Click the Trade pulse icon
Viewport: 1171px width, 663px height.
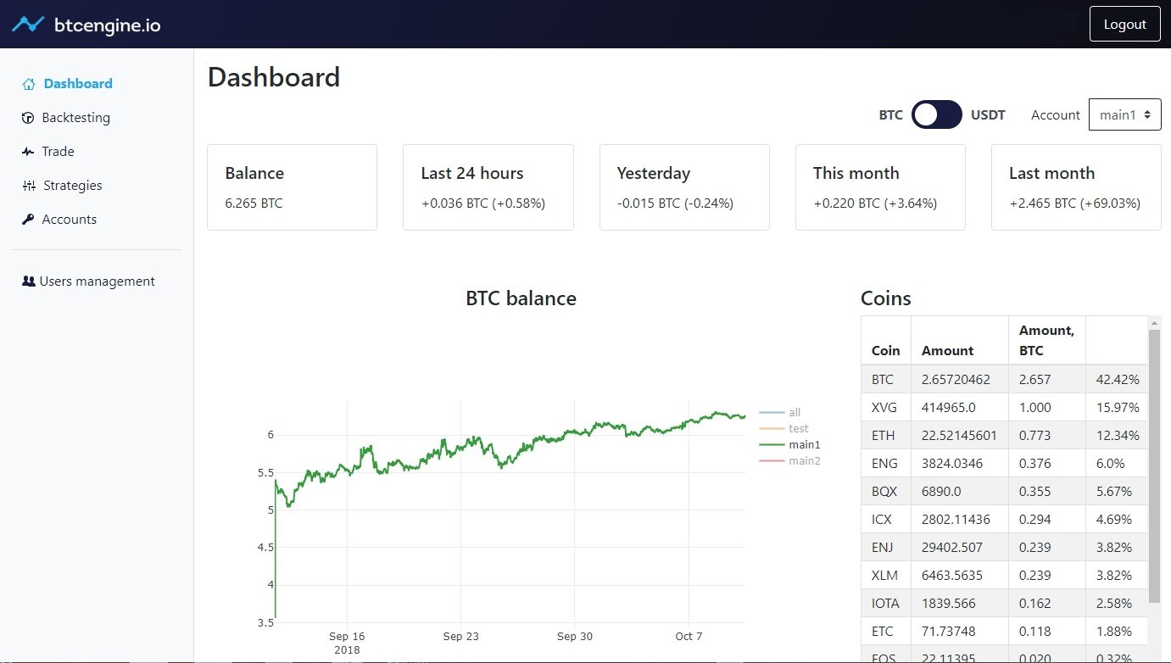(x=28, y=152)
